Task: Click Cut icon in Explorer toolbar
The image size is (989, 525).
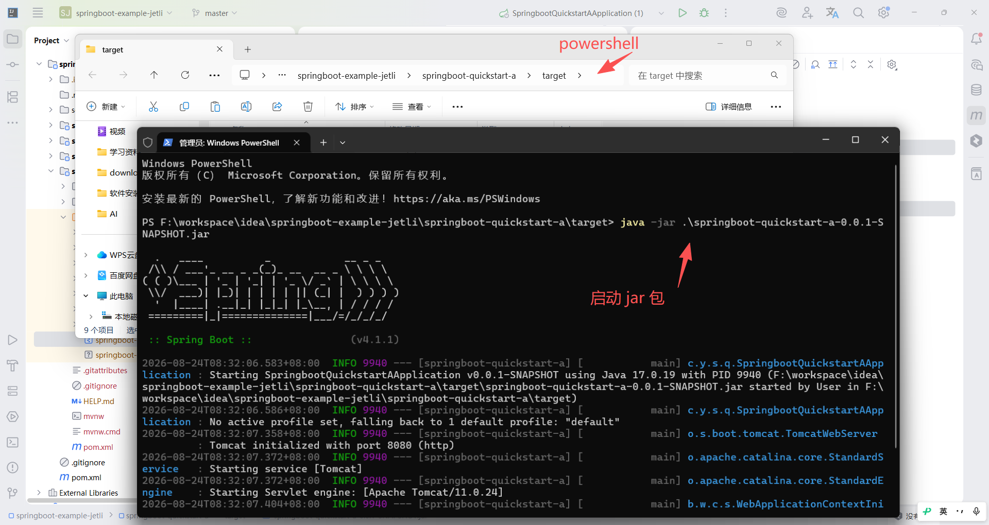Action: [x=154, y=107]
